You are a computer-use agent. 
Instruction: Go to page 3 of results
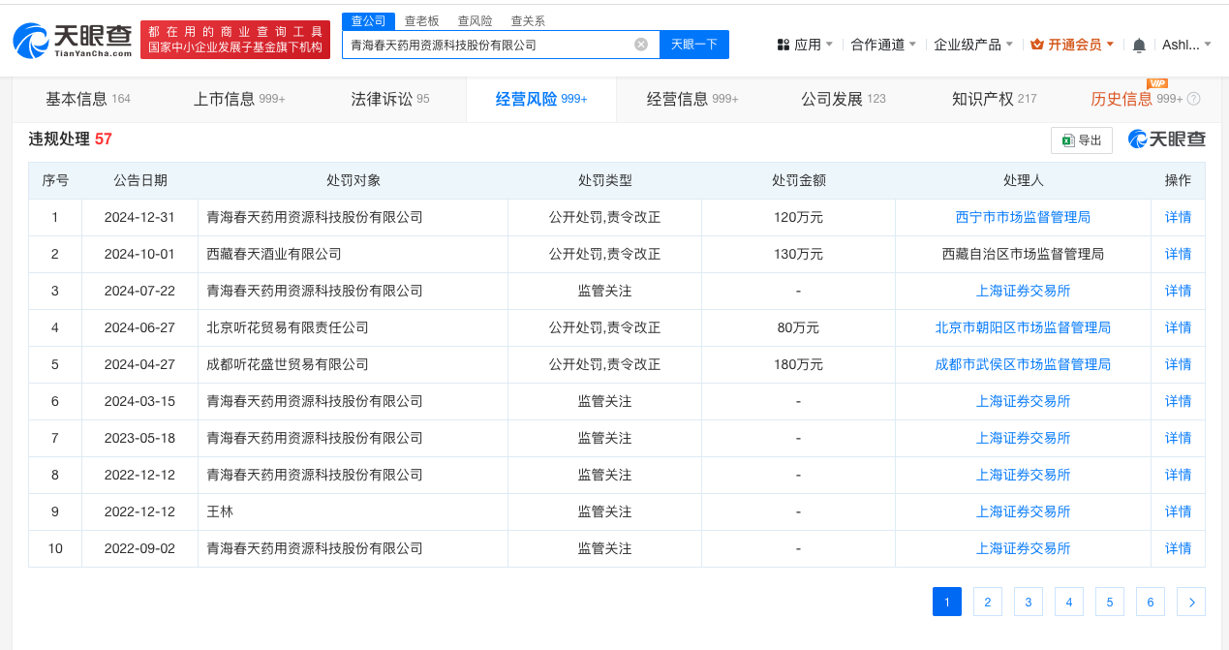1028,602
